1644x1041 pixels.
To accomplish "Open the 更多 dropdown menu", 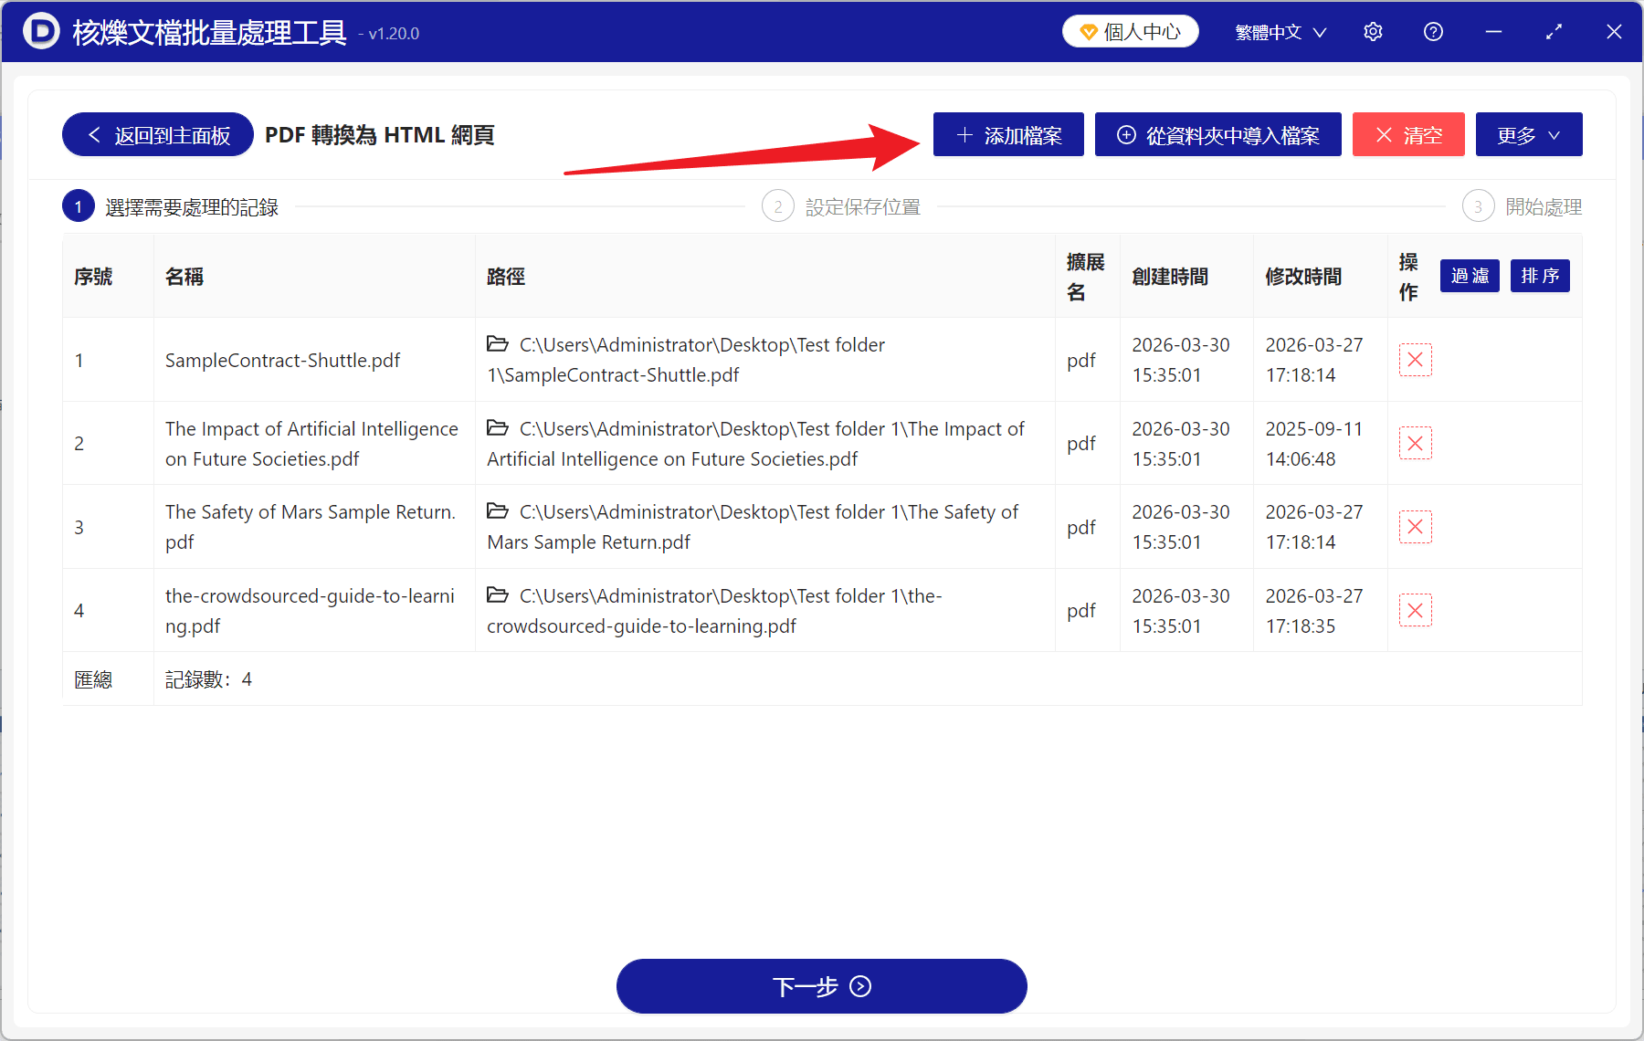I will (1528, 134).
